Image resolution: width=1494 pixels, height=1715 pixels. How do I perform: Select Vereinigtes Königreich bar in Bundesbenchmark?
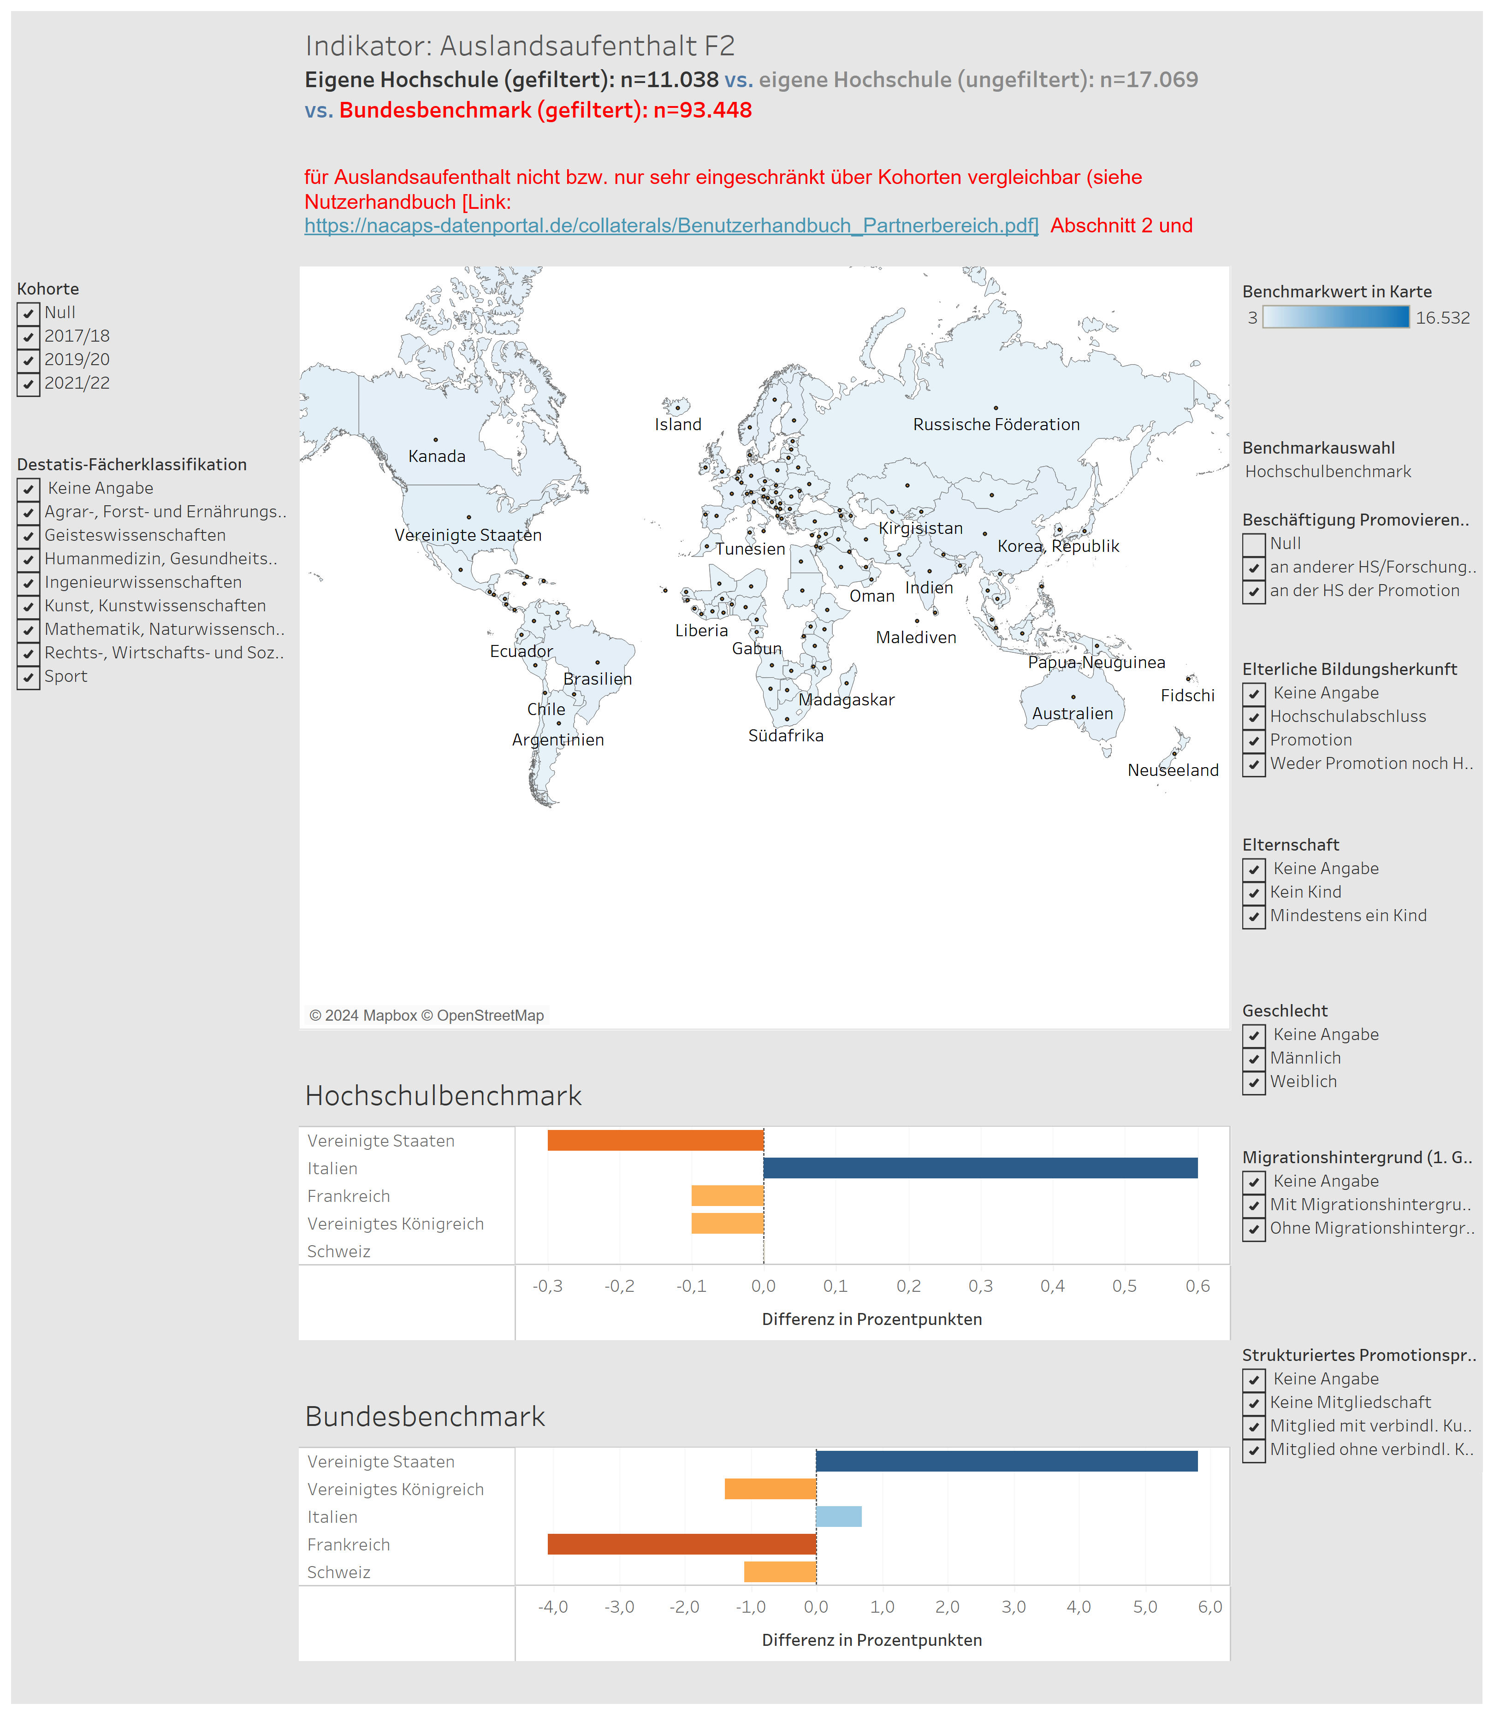pyautogui.click(x=771, y=1488)
